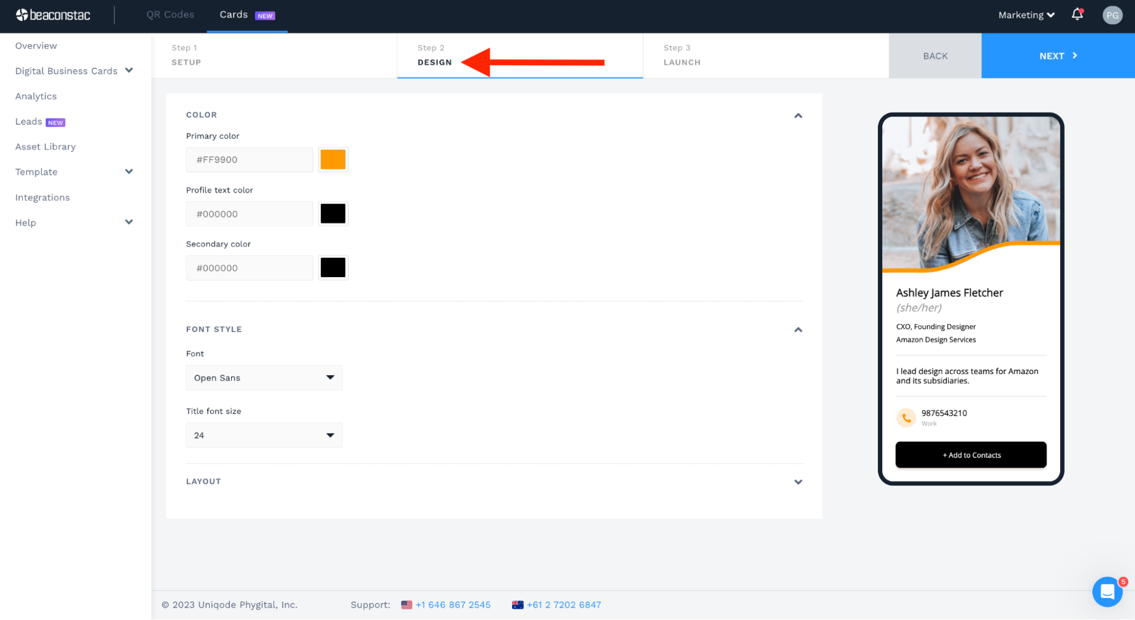Screen dimensions: 1135x620
Task: Click the QR Codes navigation icon
Action: (x=168, y=15)
